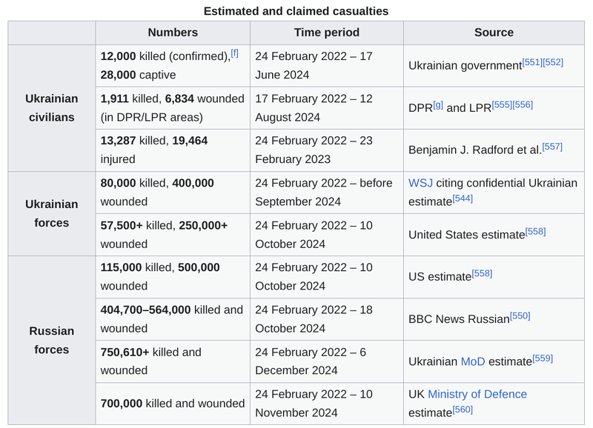Click footnote [g] next to DPR
This screenshot has height=428, width=593.
click(438, 104)
